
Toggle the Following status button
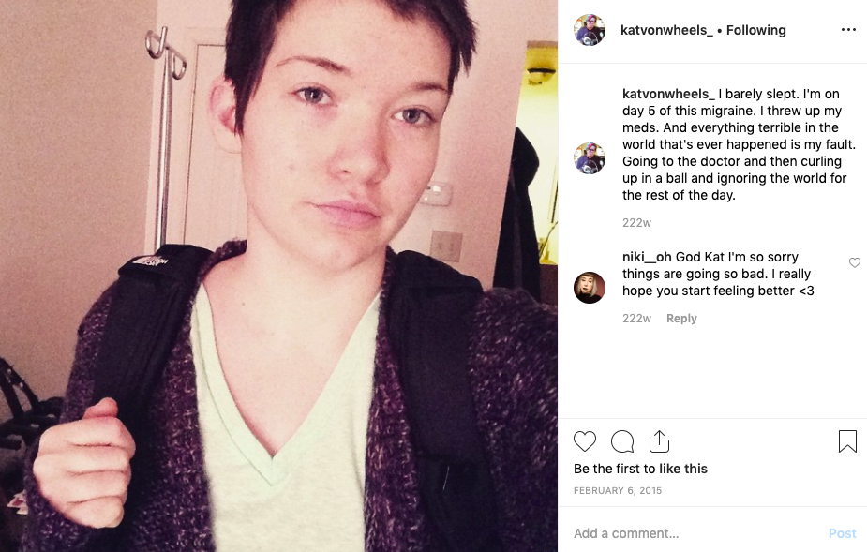(x=755, y=30)
